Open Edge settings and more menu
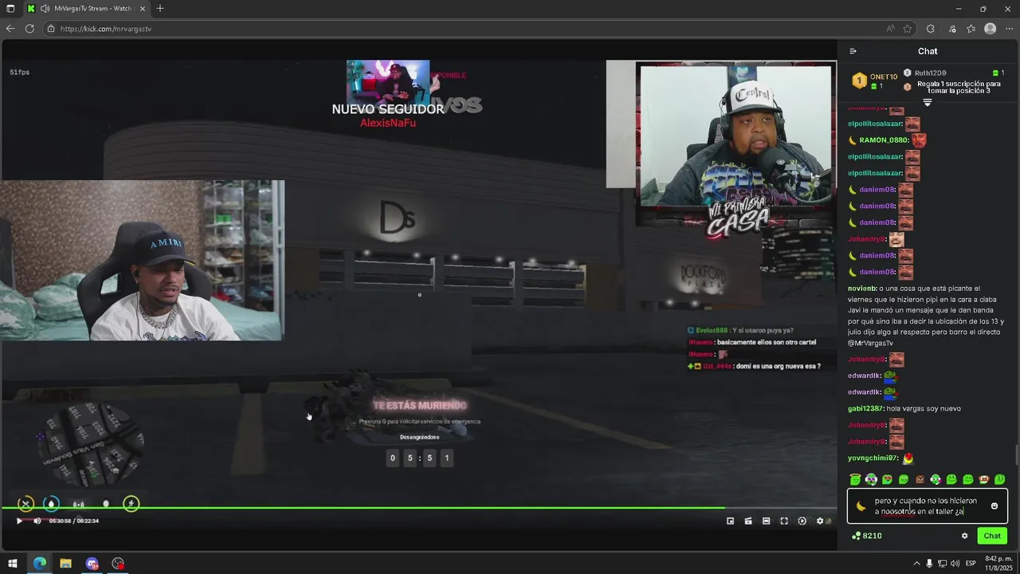Screen dimensions: 1020x574 coord(1009,29)
